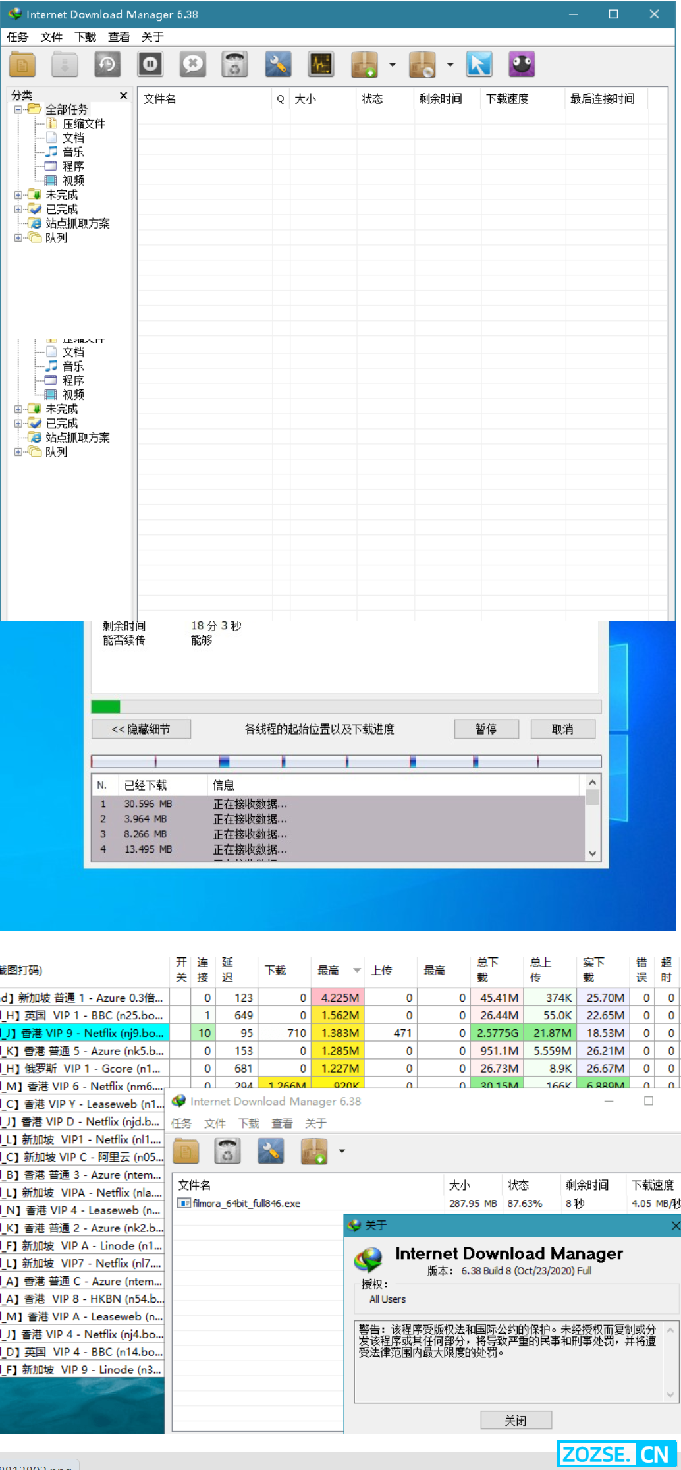
Task: Click the grey X delete-task toolbar icon
Action: tap(193, 65)
